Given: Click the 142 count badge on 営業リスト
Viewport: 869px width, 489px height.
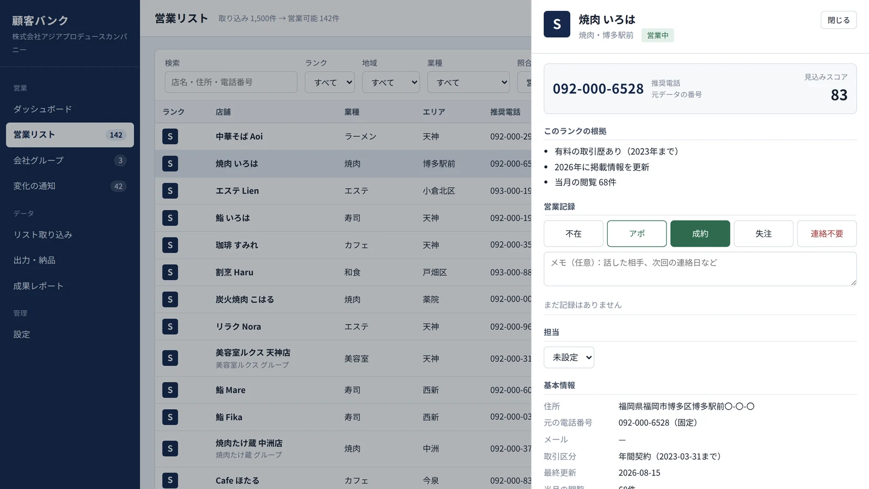Looking at the screenshot, I should coord(116,135).
